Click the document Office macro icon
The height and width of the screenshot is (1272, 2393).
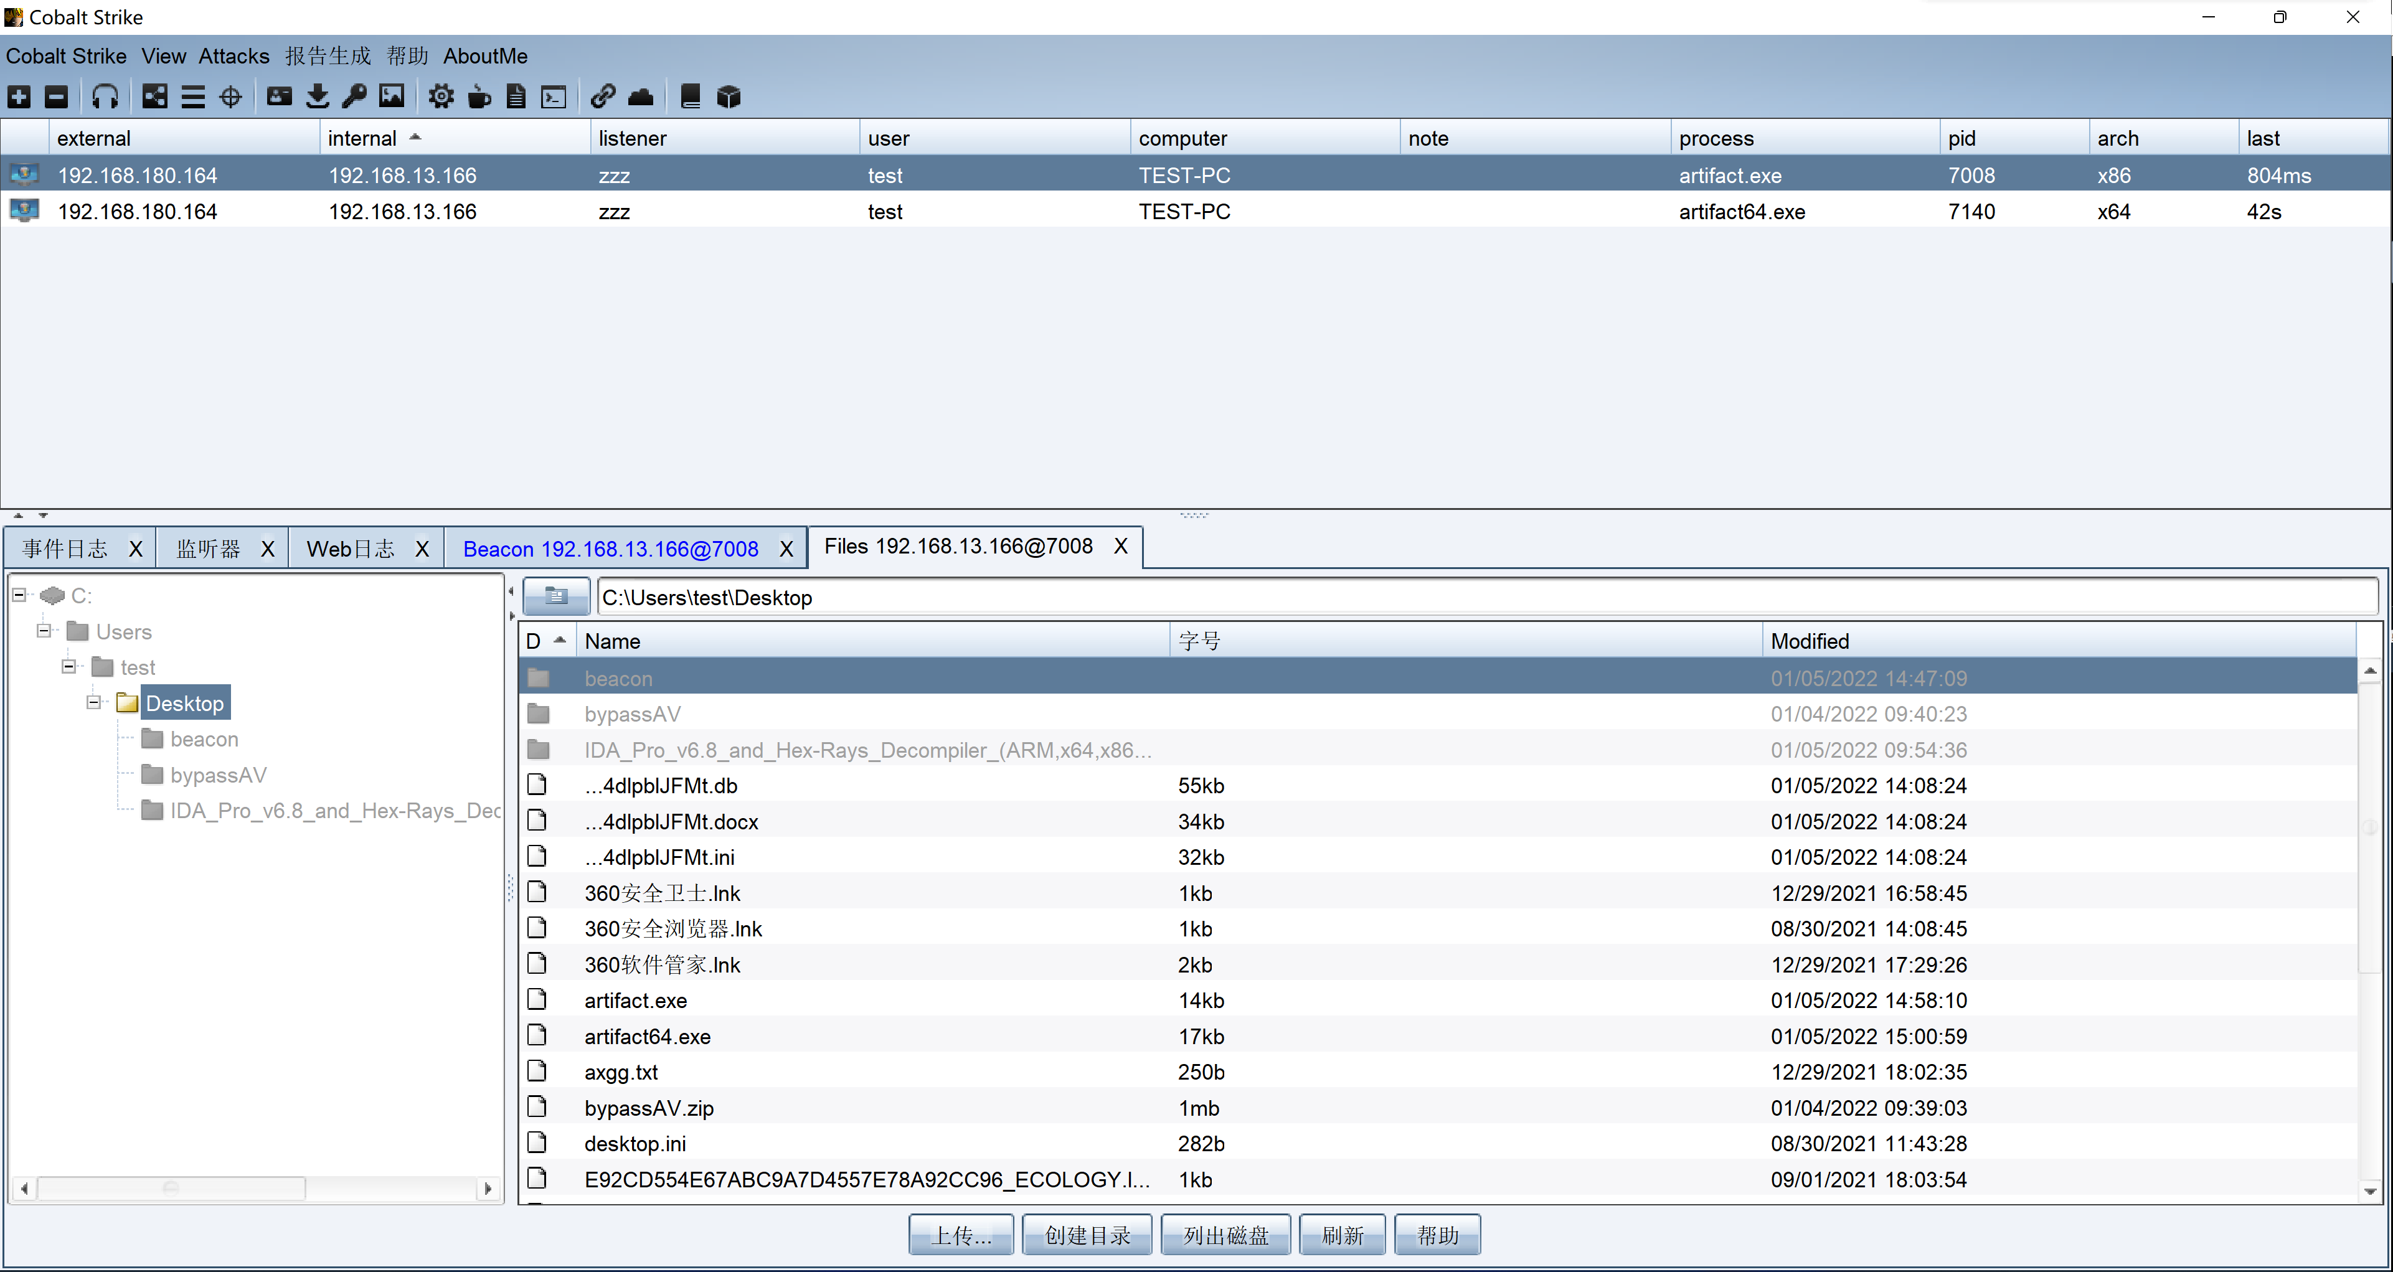(516, 97)
